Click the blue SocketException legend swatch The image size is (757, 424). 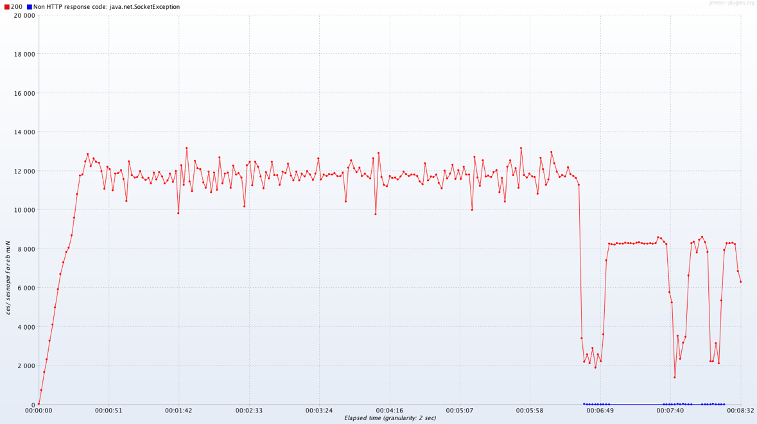29,7
